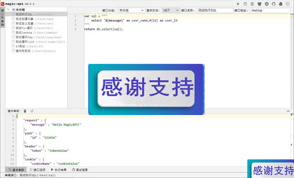Open the 接口分组 dropdown

131,10
